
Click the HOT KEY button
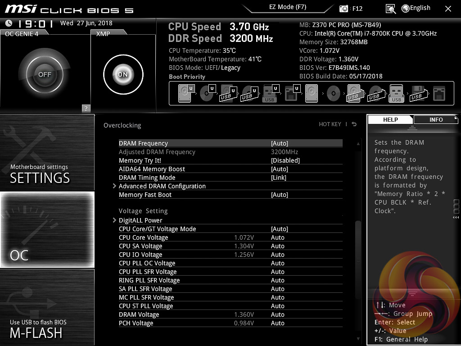pos(330,124)
